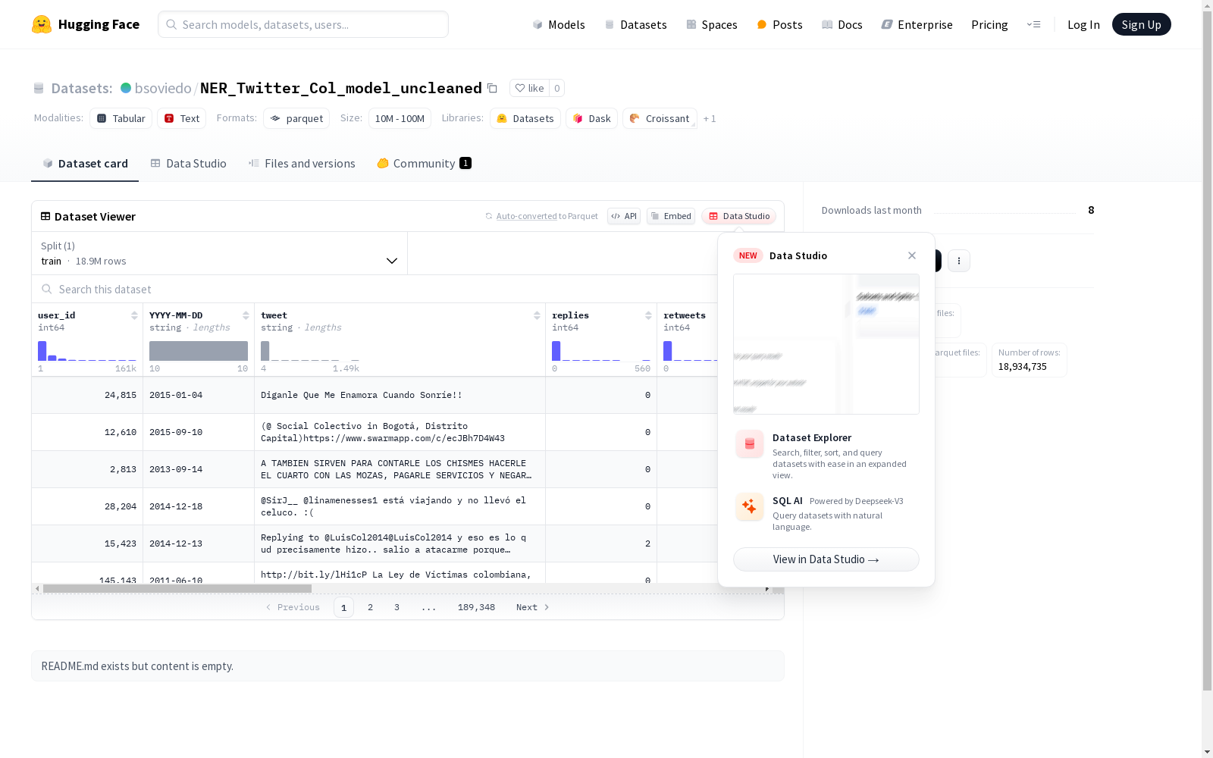Click the tweet lengths histogram

tap(310, 351)
